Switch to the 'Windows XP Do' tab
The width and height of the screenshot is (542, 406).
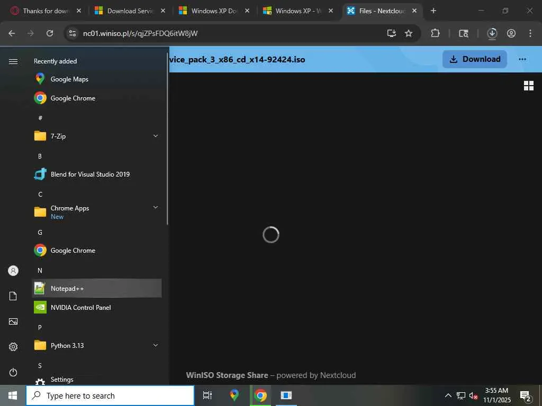click(x=214, y=11)
